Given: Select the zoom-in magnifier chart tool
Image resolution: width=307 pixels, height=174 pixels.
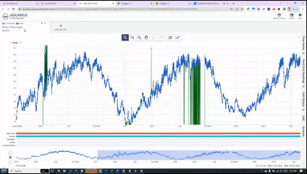Looking at the screenshot, I should tap(125, 37).
